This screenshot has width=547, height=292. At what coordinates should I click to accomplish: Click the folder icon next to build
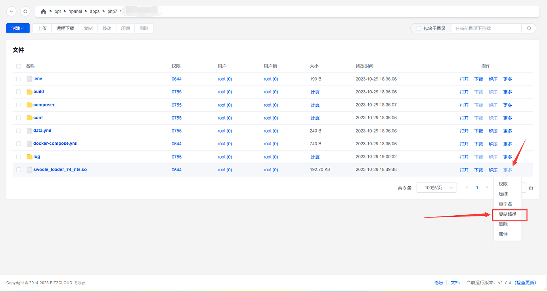29,91
